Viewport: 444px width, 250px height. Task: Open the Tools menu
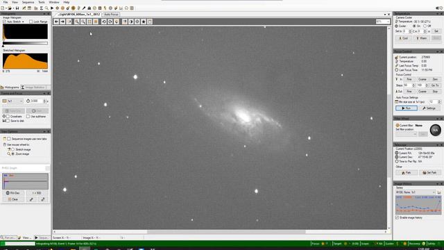tap(42, 2)
